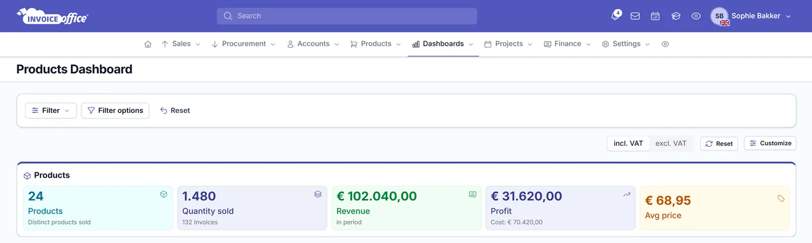
Task: Click the magnifier icon in the search bar
Action: (228, 16)
